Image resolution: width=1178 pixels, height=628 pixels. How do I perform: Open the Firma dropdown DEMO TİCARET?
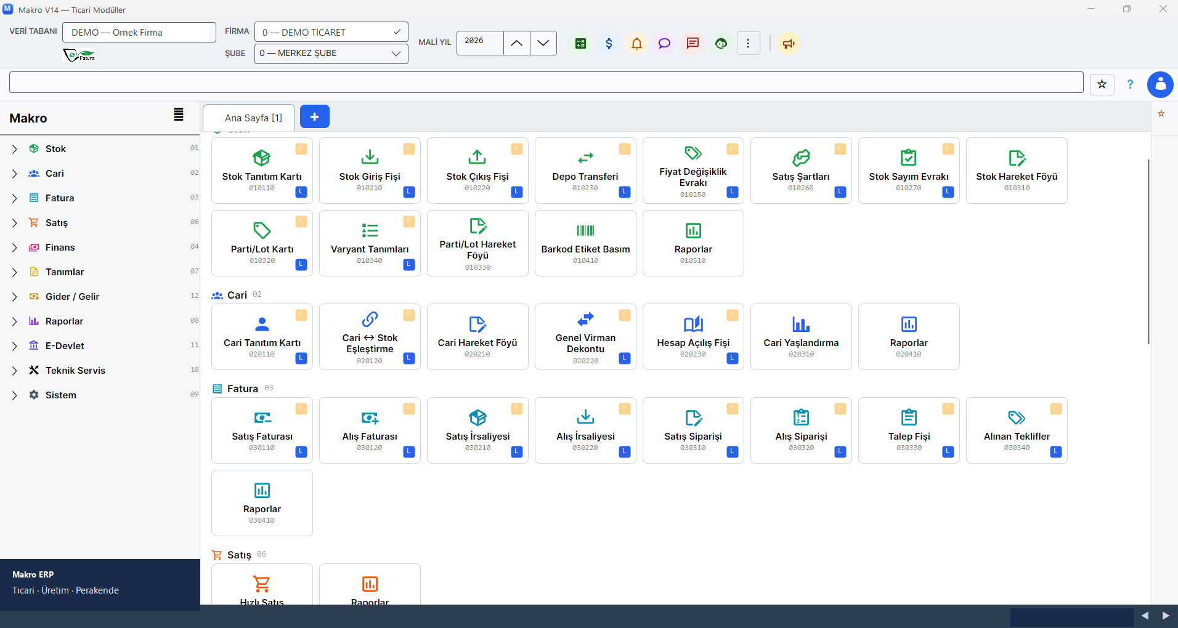[331, 32]
